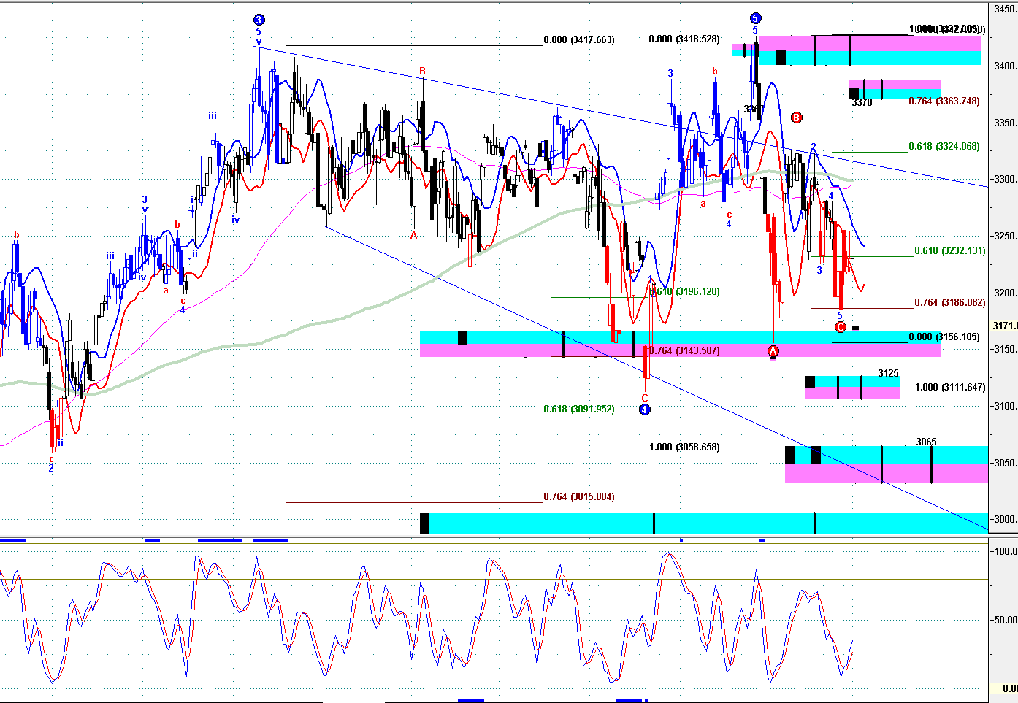
Task: Click the blue circled 3 wave marker
Action: [x=259, y=20]
